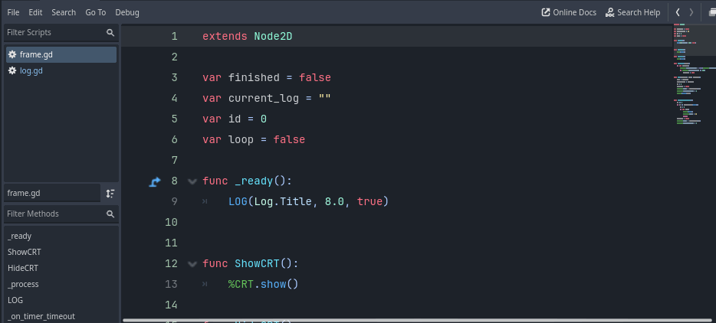Open the Edit menu
716x323 pixels.
[35, 12]
